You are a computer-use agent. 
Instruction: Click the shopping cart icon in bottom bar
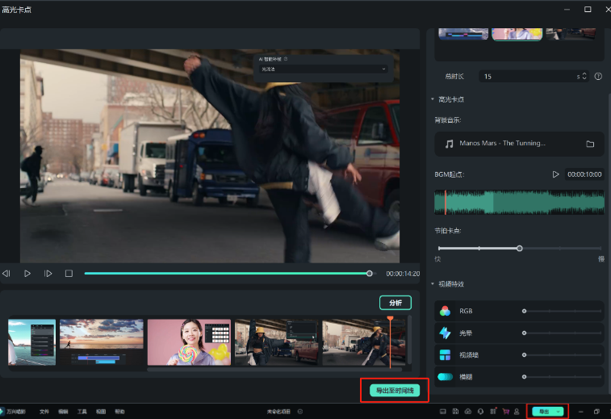(505, 412)
